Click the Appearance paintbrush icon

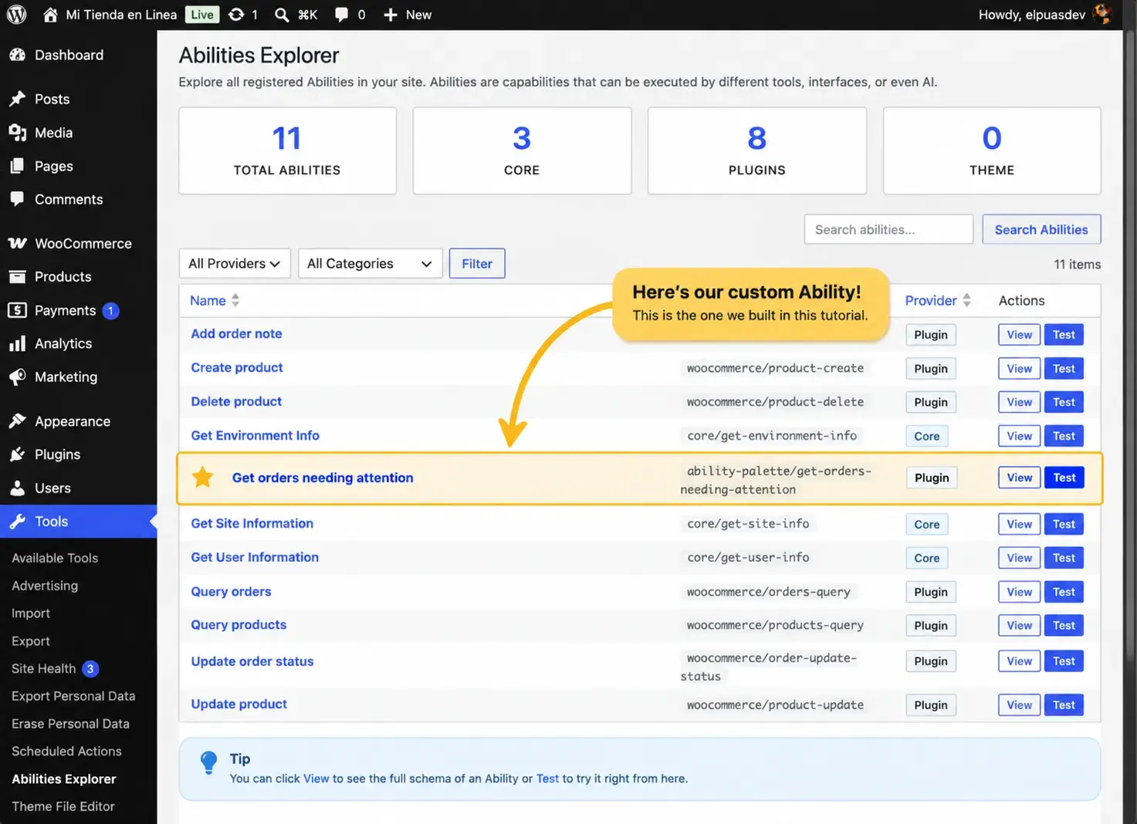coord(17,421)
